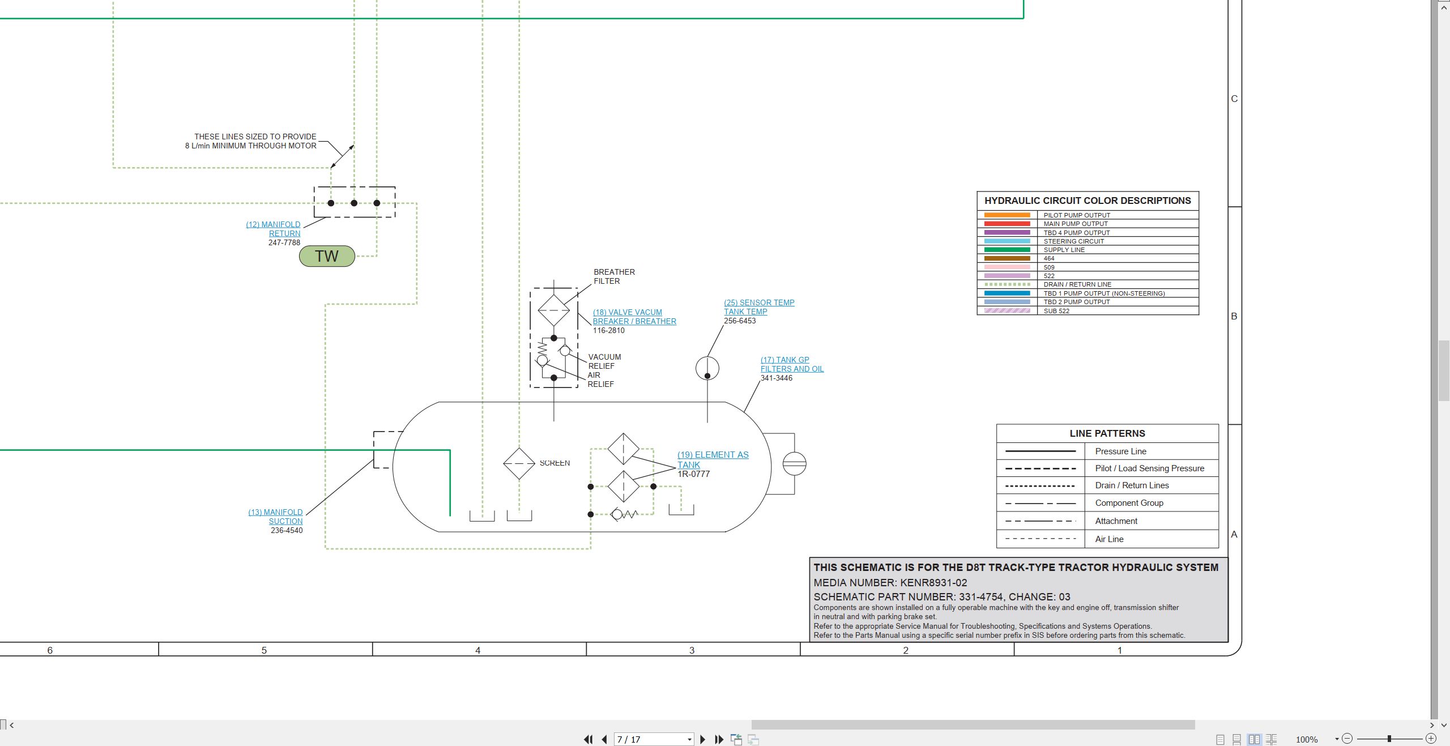Viewport: 1450px width, 746px height.
Task: Select two-page facing view layout
Action: click(1254, 739)
